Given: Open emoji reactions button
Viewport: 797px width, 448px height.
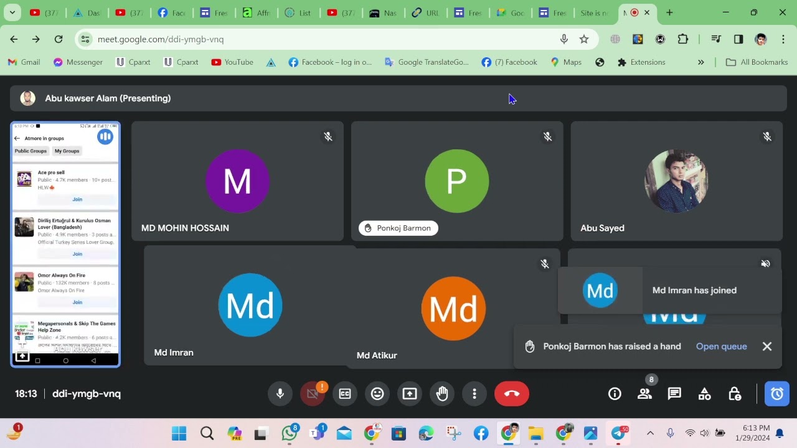Looking at the screenshot, I should [x=377, y=394].
